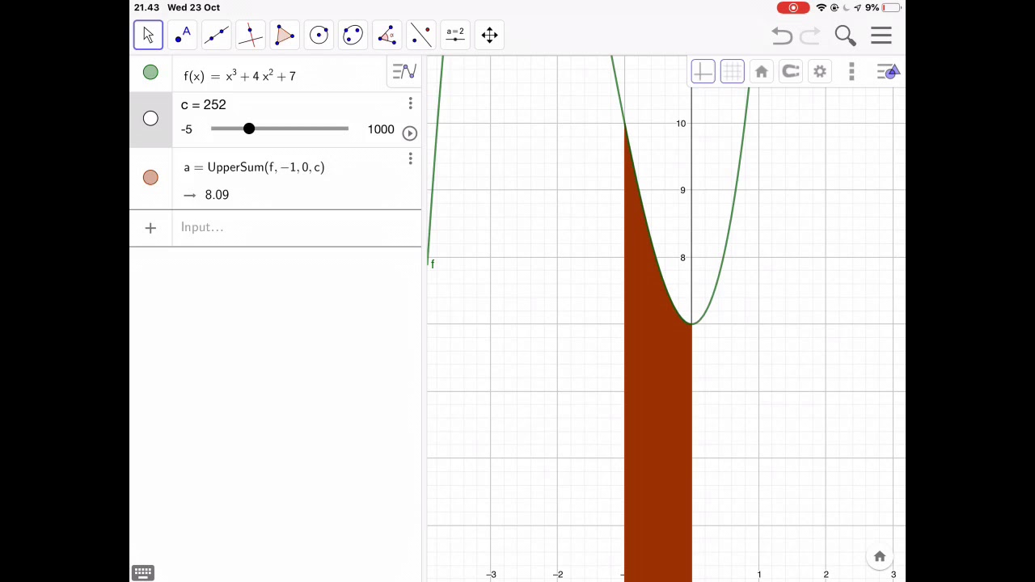Toggle visibility of slider c

[x=150, y=119]
